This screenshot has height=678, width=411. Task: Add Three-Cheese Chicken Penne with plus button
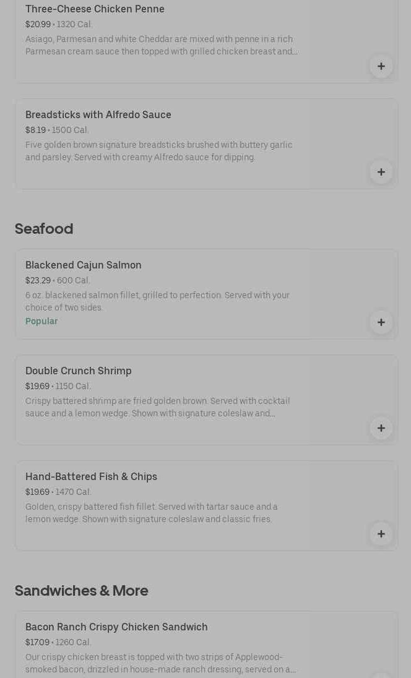point(381,66)
